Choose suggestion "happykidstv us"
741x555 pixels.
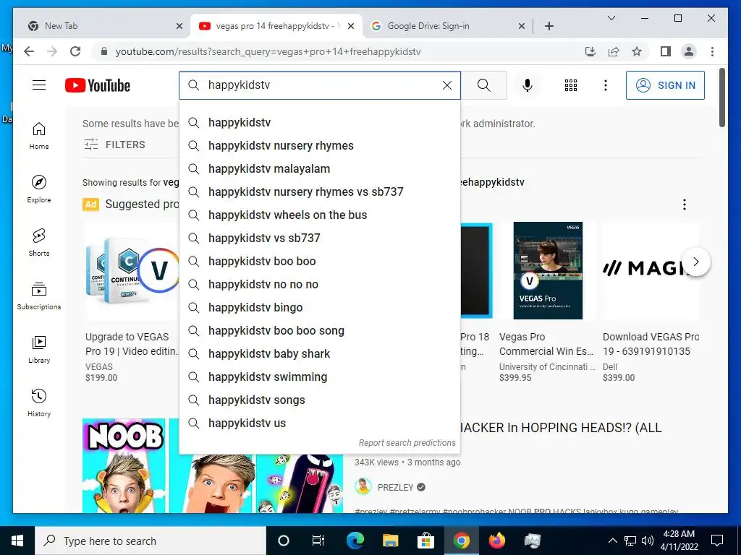point(320,423)
